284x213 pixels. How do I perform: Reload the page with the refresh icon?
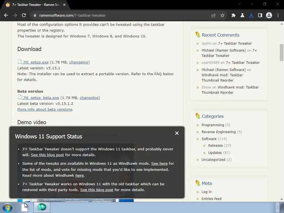point(24,16)
